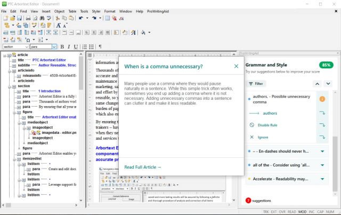Expand the 'all of the' suggestion
Screen dimensions: 341x215
pyautogui.click(x=322, y=165)
